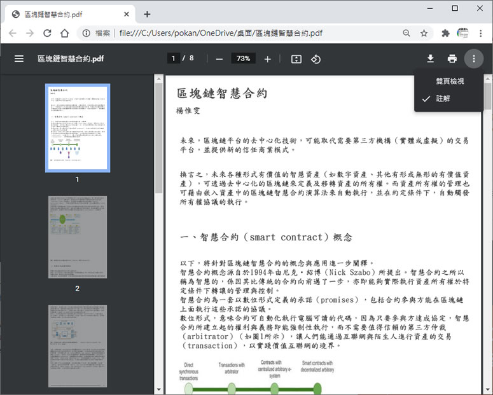The height and width of the screenshot is (395, 493).
Task: Click the zoom out minus button
Action: pyautogui.click(x=219, y=59)
